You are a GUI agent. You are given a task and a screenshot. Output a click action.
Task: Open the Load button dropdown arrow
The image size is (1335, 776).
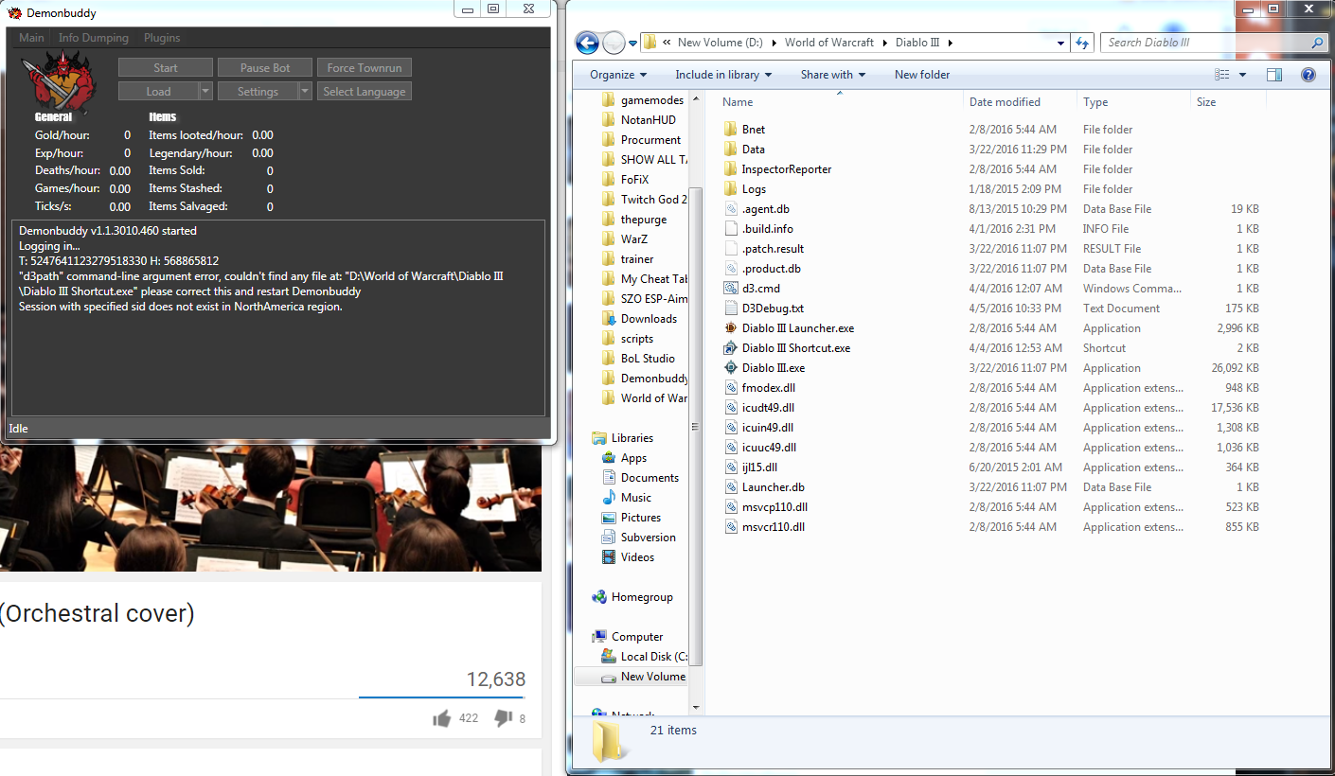[205, 92]
